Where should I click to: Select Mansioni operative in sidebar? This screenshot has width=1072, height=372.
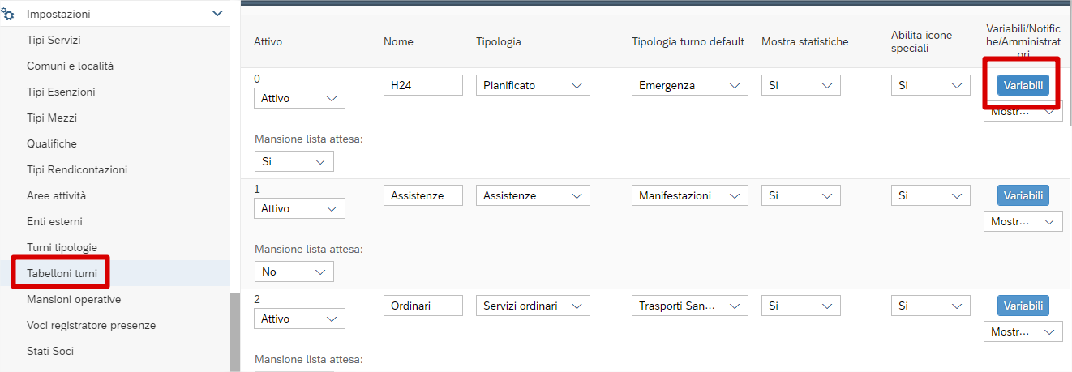(74, 299)
